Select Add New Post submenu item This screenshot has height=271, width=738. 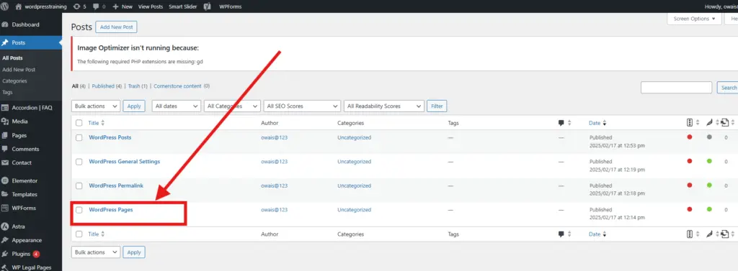19,70
